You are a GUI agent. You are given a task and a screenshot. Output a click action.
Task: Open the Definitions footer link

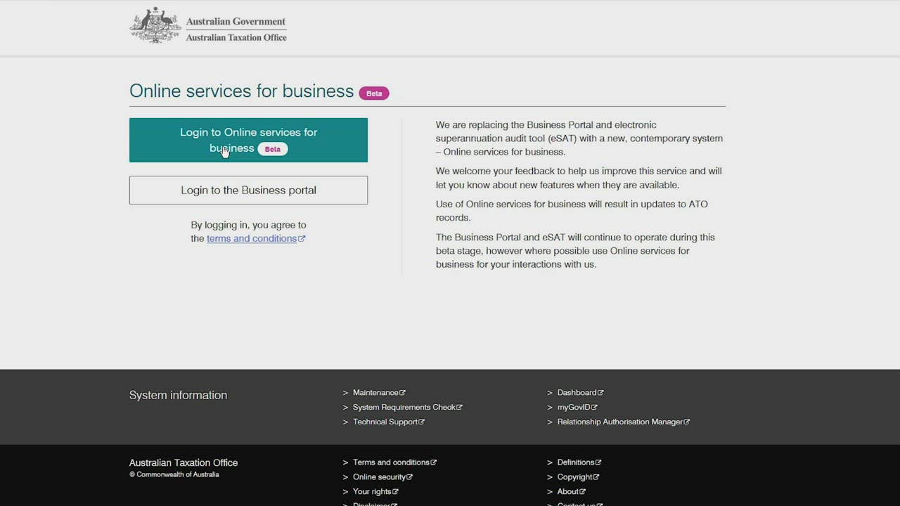coord(575,462)
